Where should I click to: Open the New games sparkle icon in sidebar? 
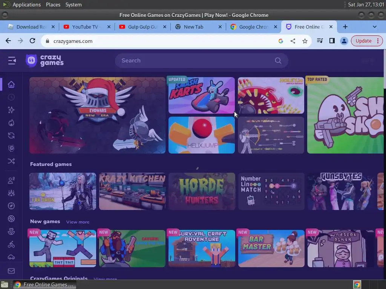[11, 110]
